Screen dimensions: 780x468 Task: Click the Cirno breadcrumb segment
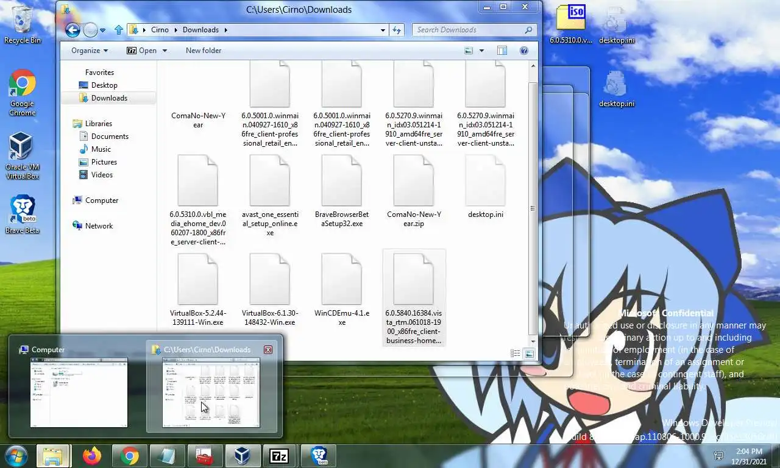point(160,30)
